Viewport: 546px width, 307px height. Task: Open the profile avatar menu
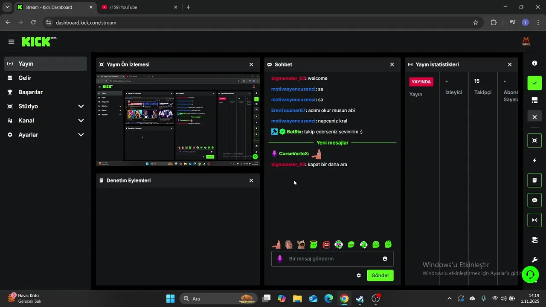[x=526, y=42]
